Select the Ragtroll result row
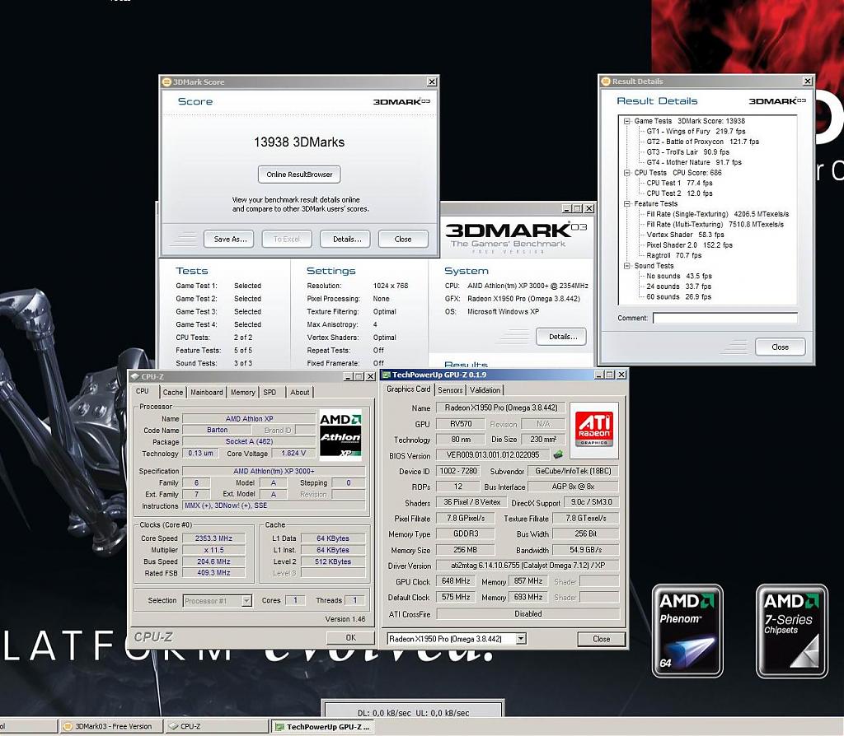The image size is (844, 736). [674, 255]
